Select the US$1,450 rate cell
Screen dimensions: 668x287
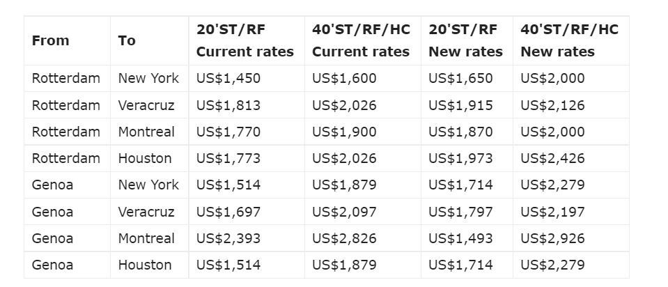click(228, 79)
